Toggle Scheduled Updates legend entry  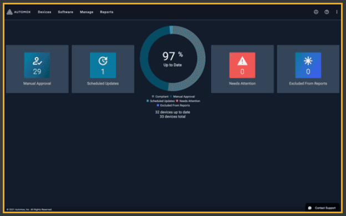coord(160,101)
